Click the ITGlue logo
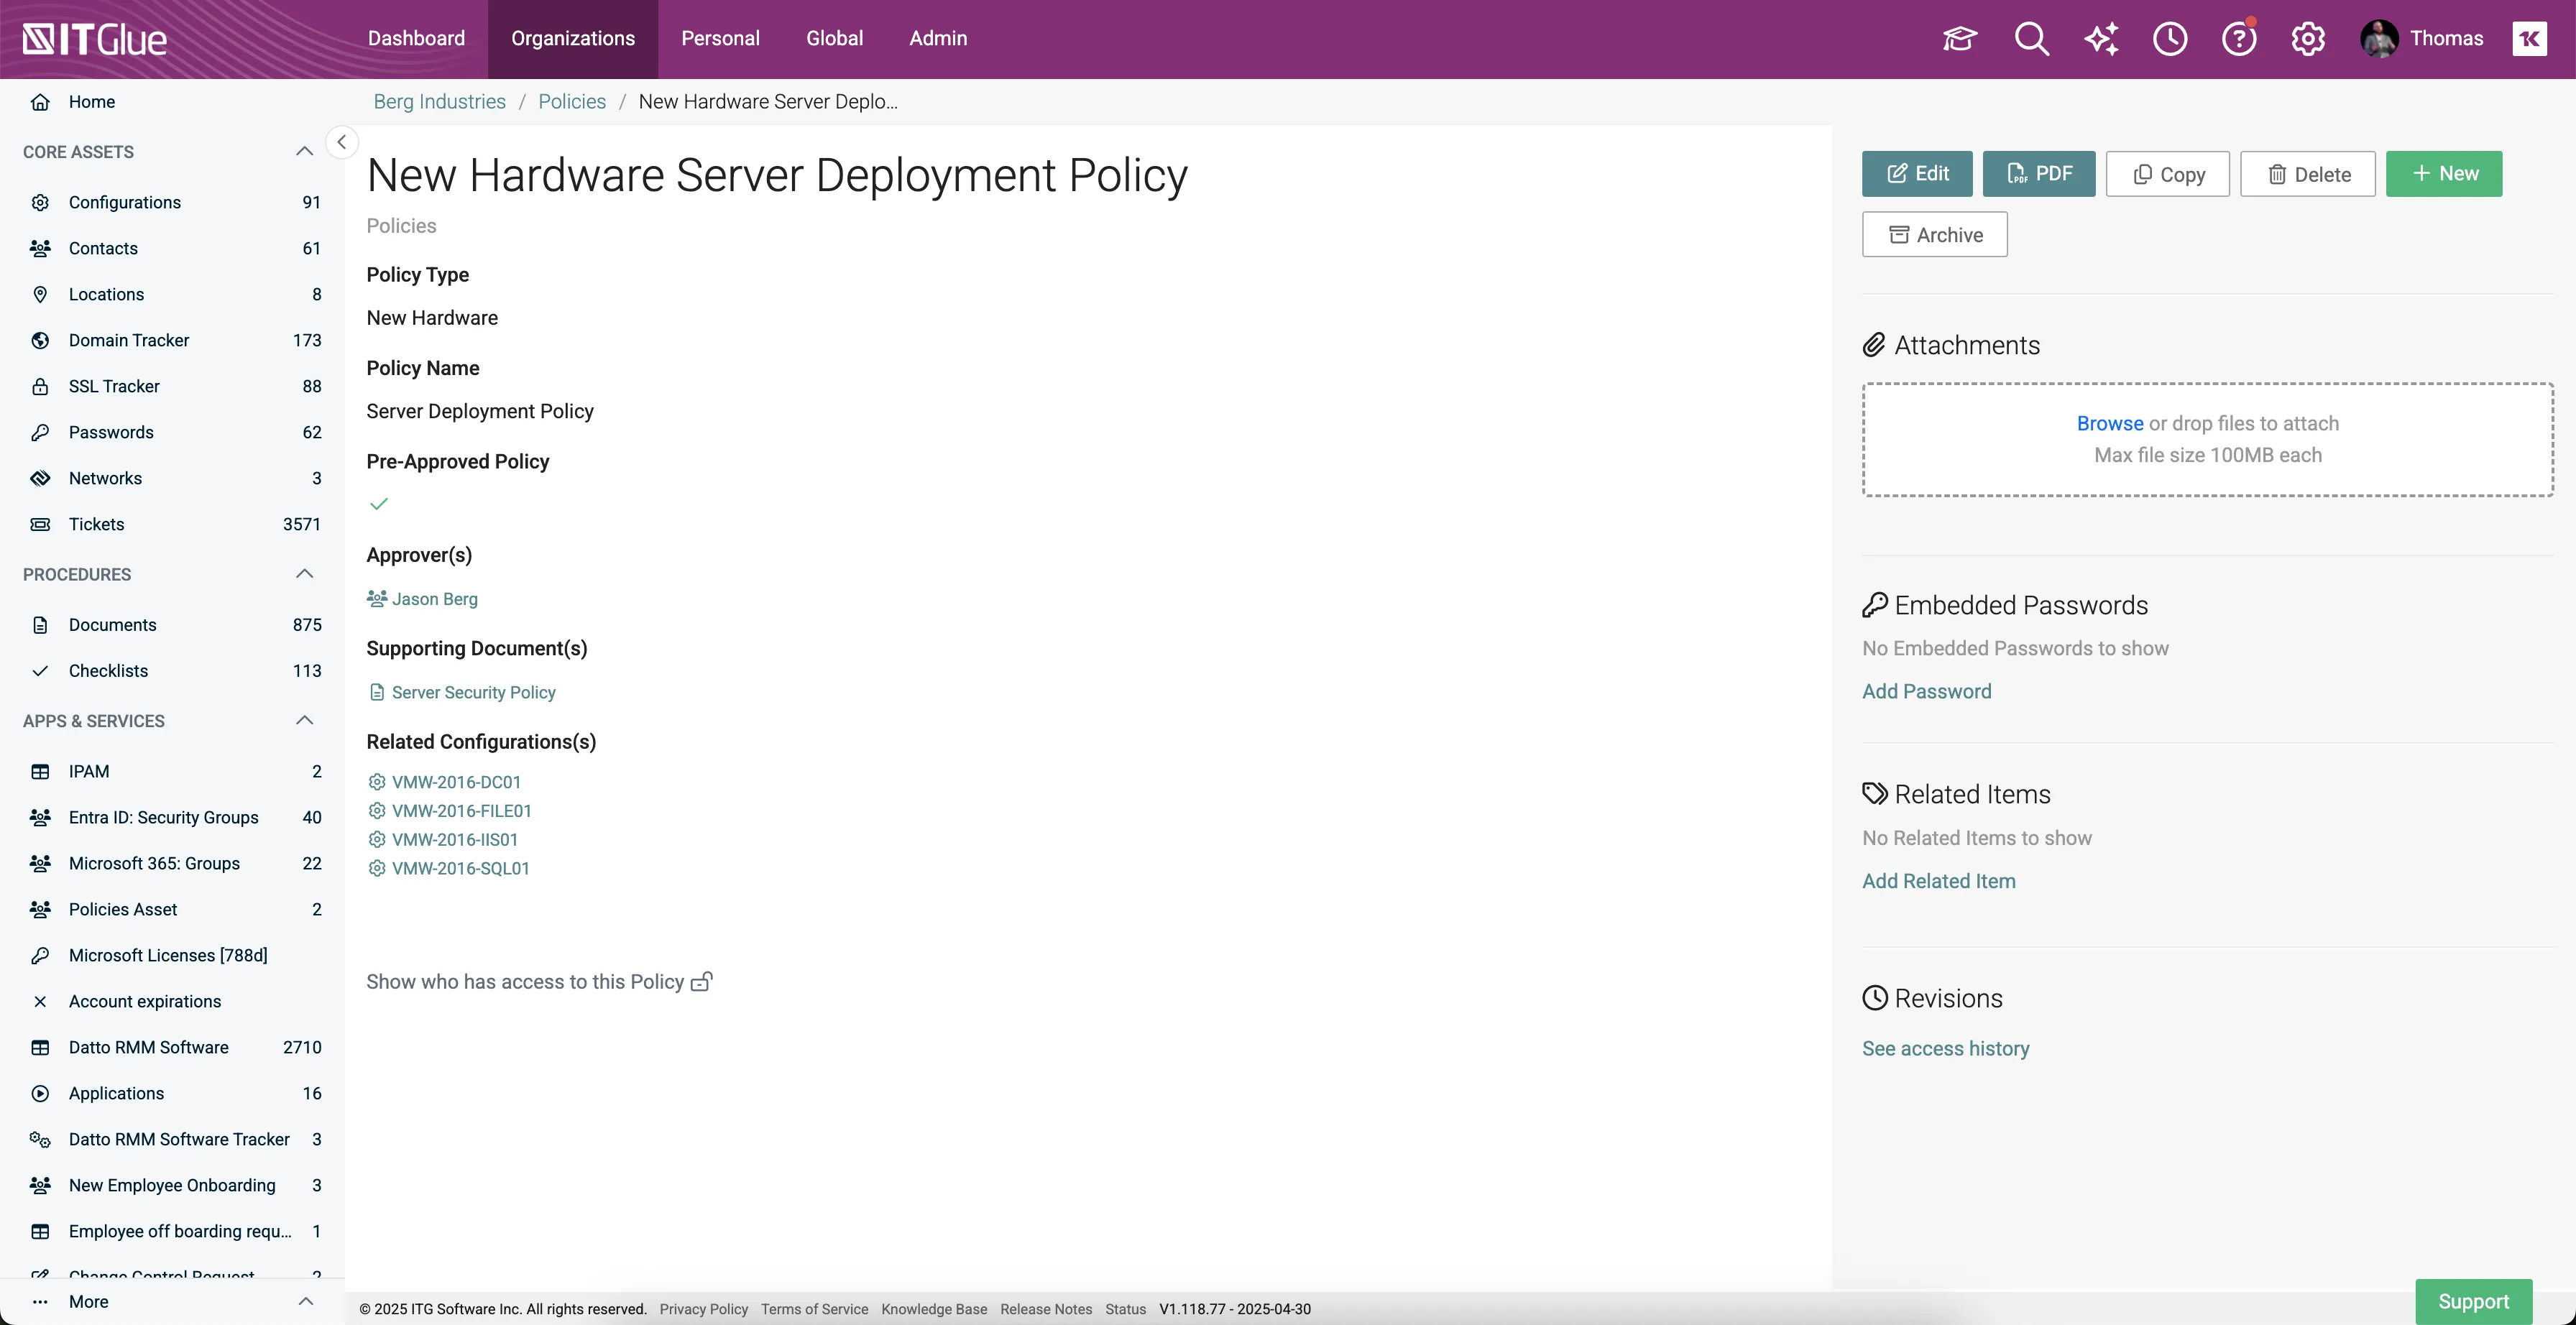The height and width of the screenshot is (1325, 2576). (x=95, y=39)
